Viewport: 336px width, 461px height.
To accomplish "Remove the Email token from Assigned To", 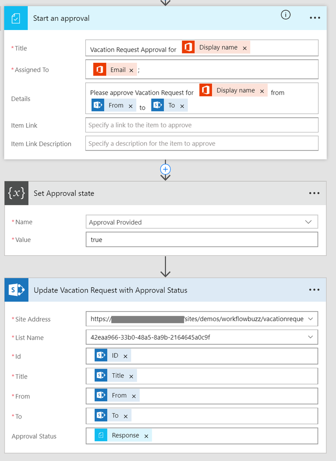I will point(131,70).
